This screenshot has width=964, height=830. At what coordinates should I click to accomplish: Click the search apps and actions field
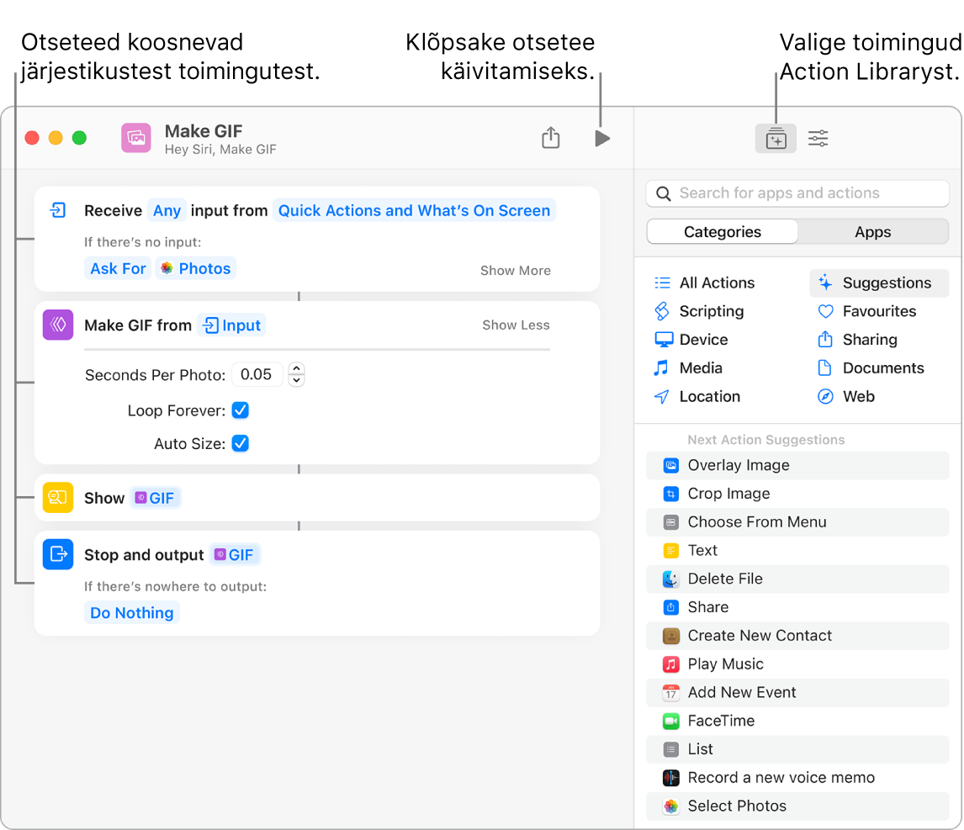pos(797,193)
